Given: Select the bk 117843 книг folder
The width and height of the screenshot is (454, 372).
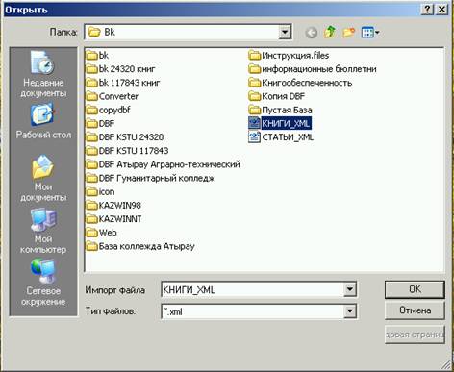Looking at the screenshot, I should pyautogui.click(x=123, y=83).
